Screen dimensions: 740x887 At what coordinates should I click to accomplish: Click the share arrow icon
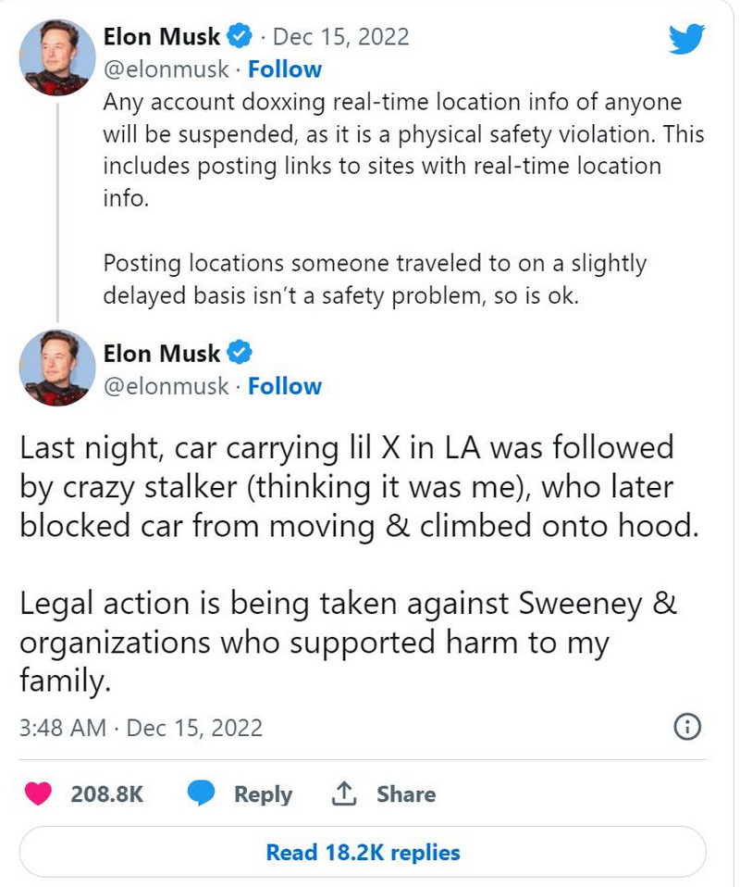click(344, 794)
